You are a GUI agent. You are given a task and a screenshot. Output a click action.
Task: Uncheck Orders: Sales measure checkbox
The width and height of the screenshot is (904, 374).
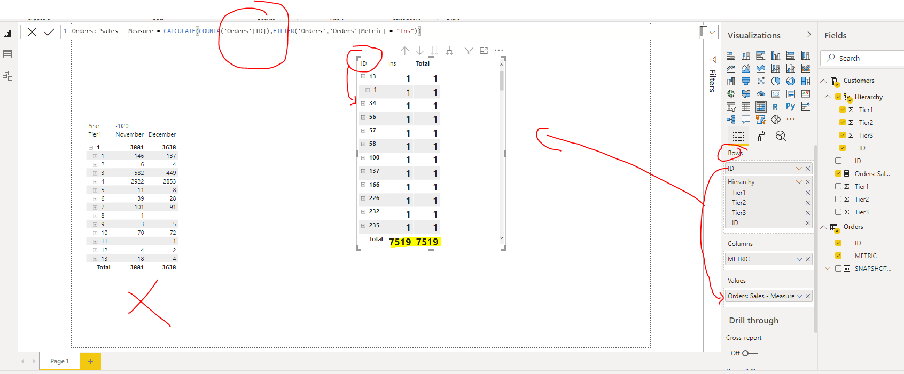[838, 173]
